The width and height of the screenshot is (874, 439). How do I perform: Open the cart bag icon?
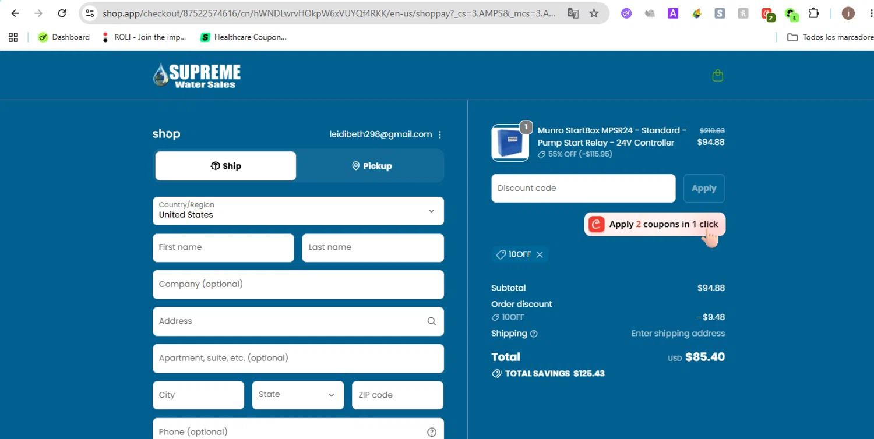click(x=718, y=76)
